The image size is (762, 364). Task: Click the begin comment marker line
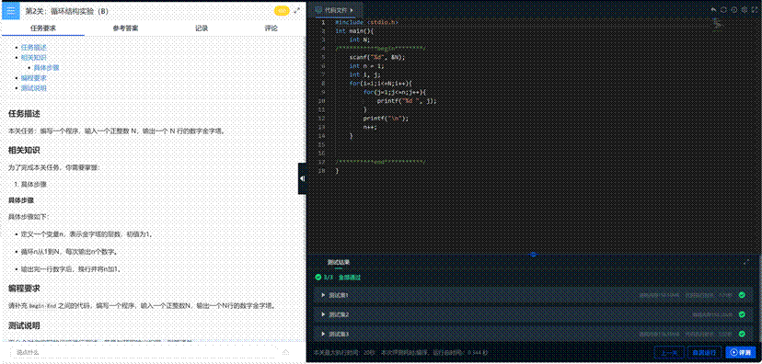(x=380, y=49)
